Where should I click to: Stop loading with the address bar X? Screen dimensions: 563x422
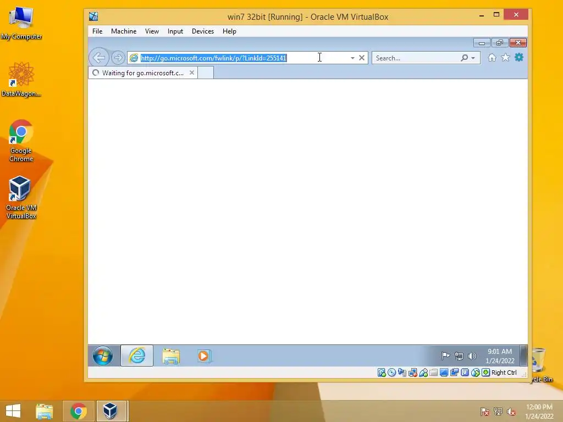click(362, 58)
